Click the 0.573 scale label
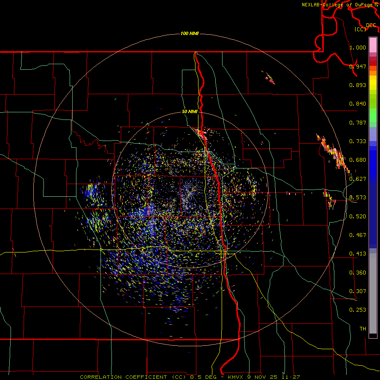 (x=358, y=198)
